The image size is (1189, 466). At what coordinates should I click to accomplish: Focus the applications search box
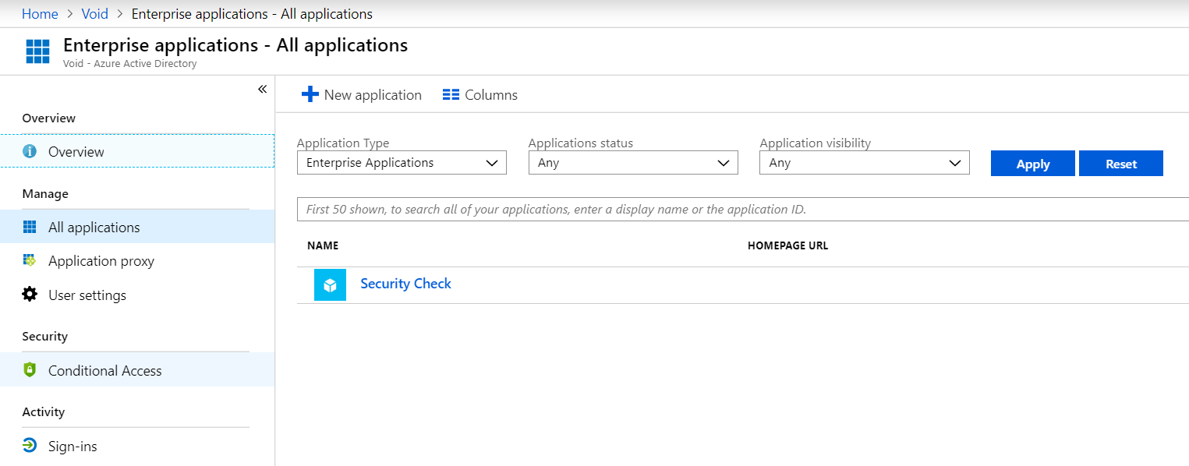point(743,209)
